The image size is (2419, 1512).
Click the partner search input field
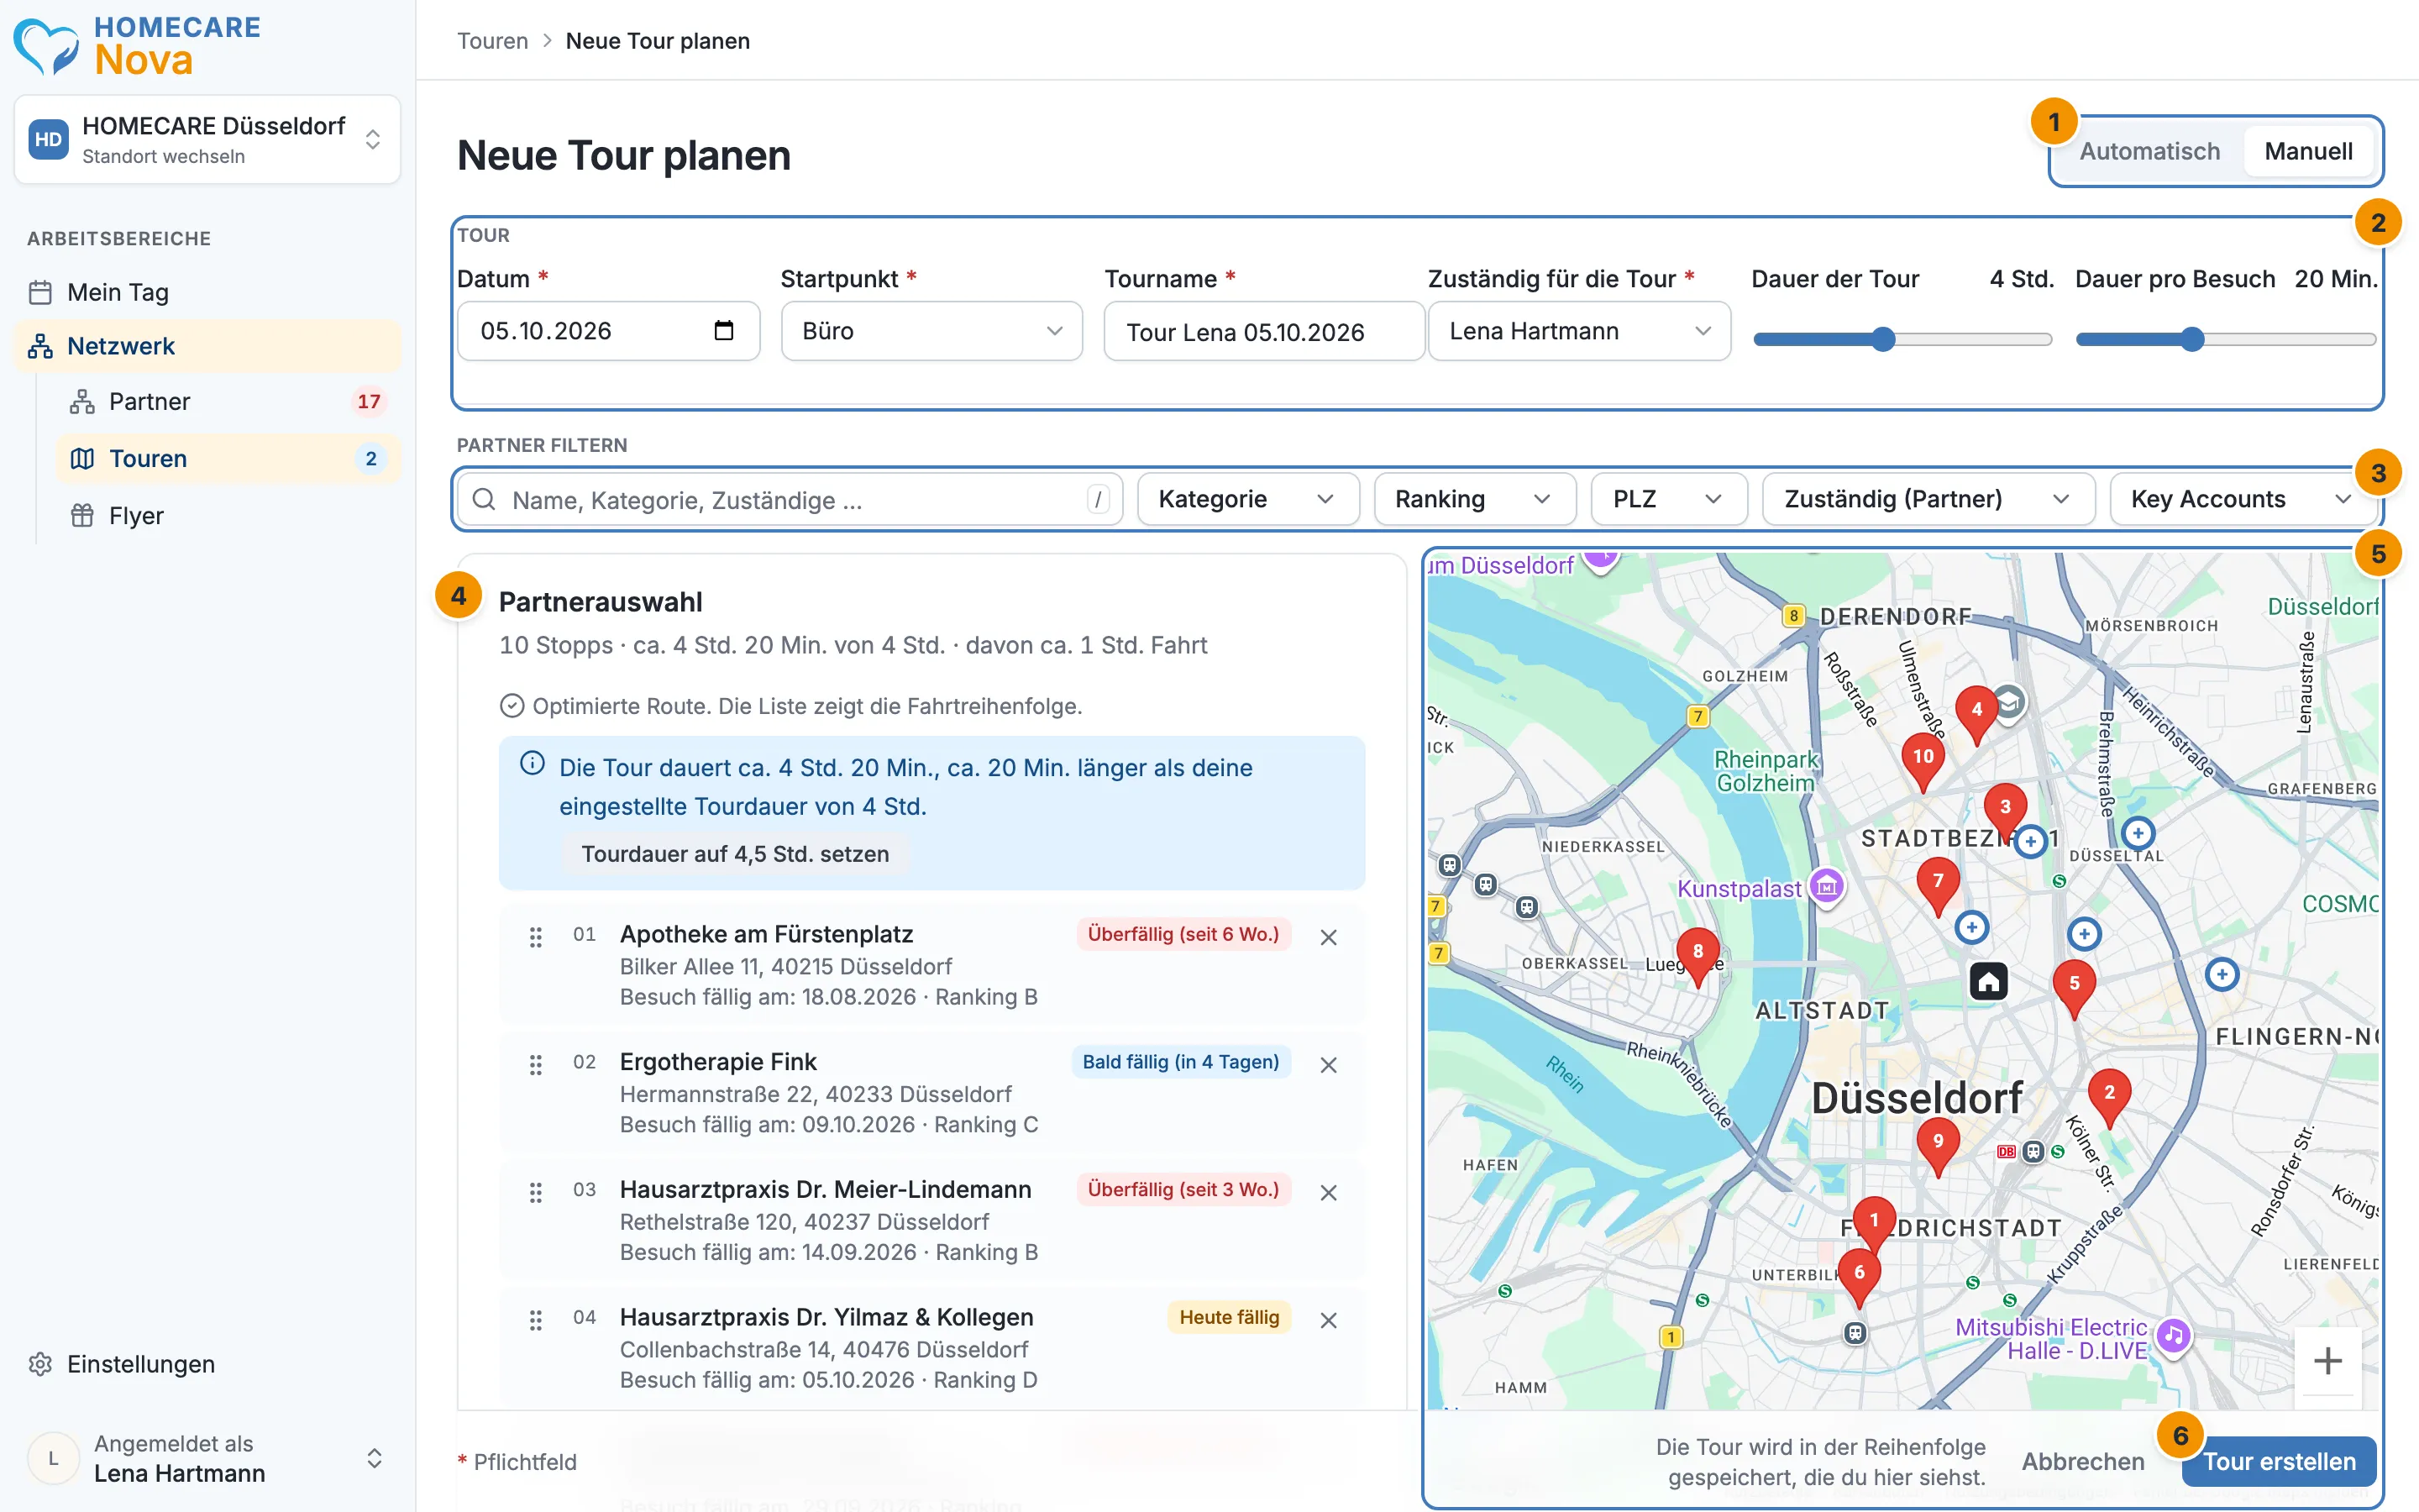[x=790, y=499]
